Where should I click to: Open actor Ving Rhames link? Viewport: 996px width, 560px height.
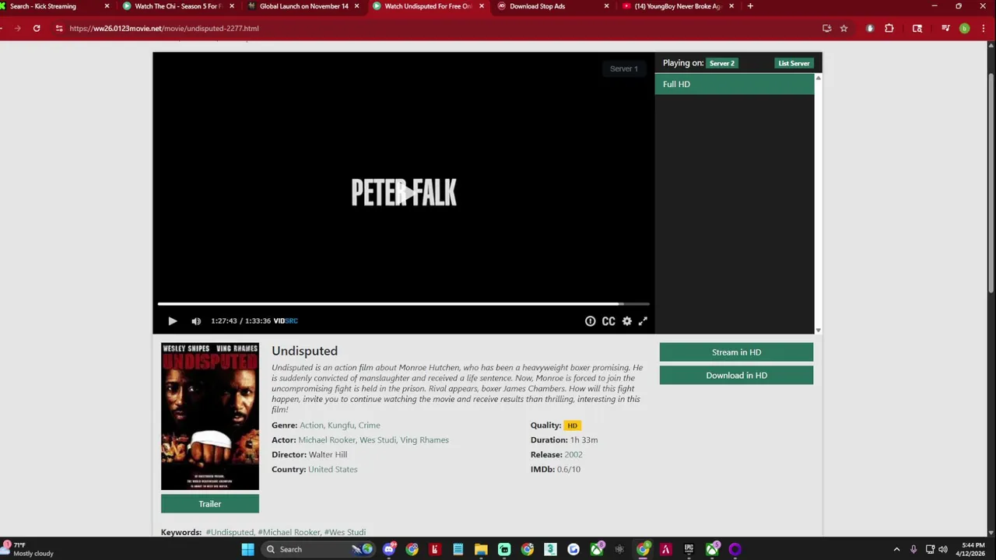[424, 440]
